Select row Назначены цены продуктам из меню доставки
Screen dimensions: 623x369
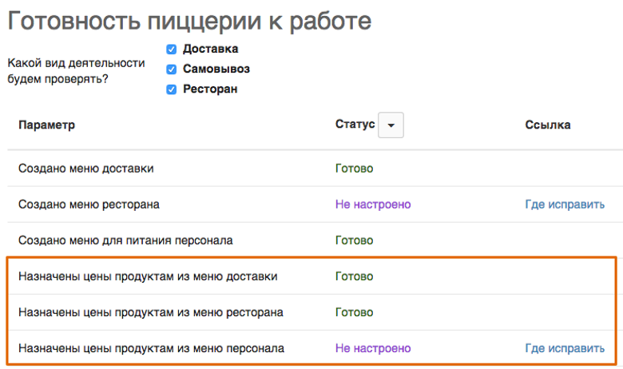(311, 276)
